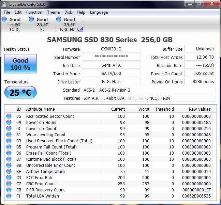Click raw value 00062E9C6535
Screen dimensions: 221x205
196,196
